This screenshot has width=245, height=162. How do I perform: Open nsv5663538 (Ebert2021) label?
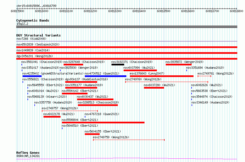click(x=209, y=91)
